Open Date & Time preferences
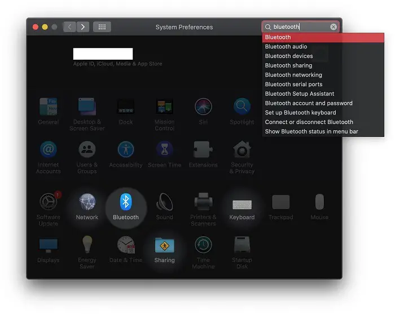395x314 pixels. click(x=126, y=245)
